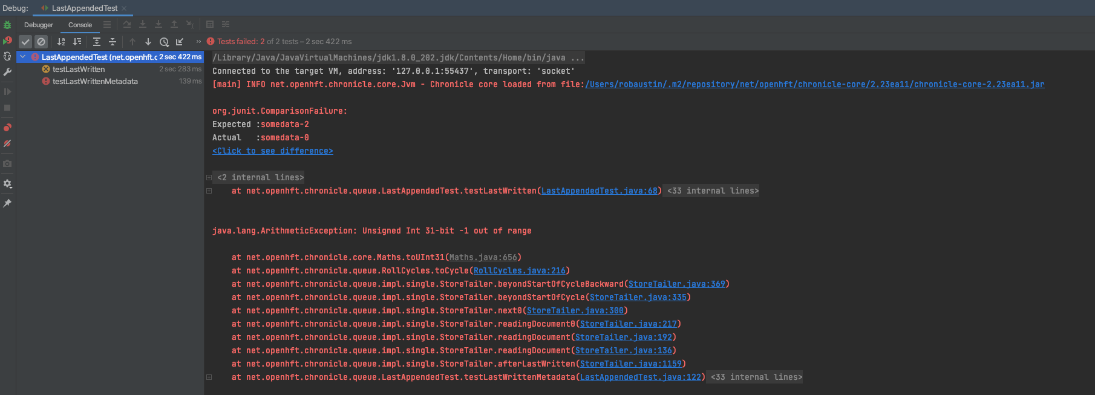Go to next failed test down arrow
Screen dimensions: 1095x395
(x=148, y=42)
